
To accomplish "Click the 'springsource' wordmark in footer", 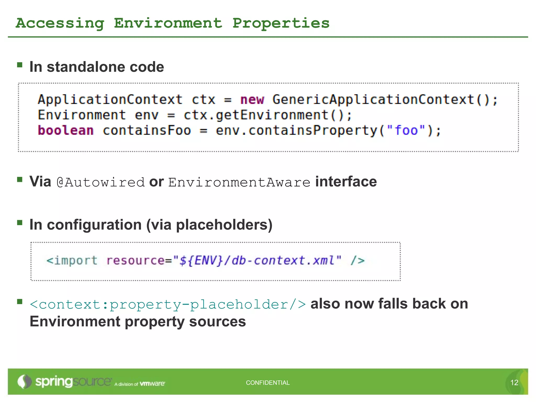I will (x=73, y=382).
